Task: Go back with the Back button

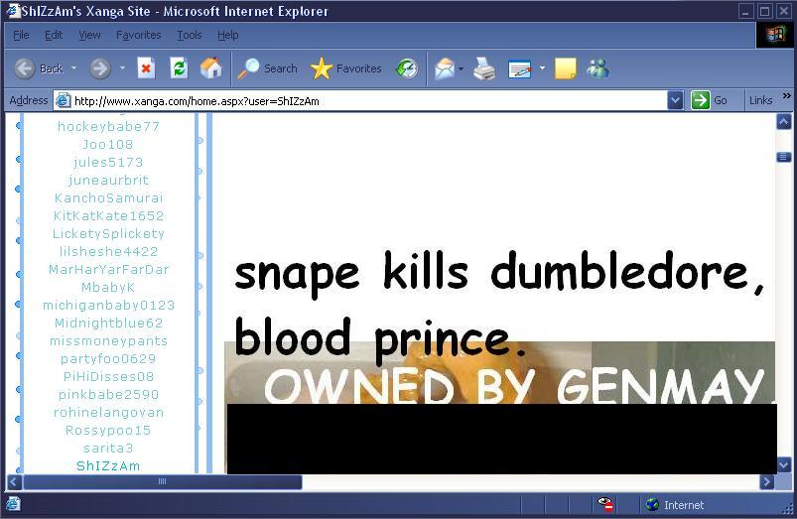Action: (39, 68)
